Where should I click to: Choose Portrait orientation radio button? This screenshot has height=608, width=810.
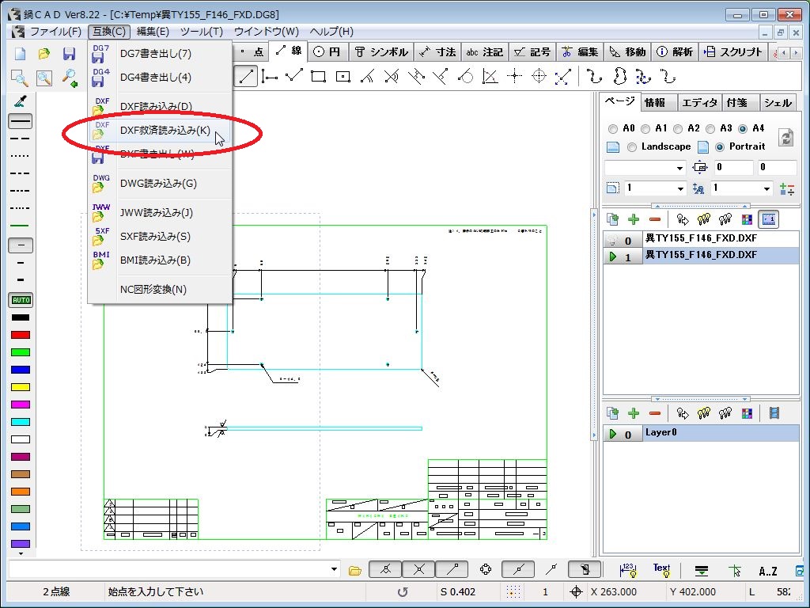click(x=720, y=147)
